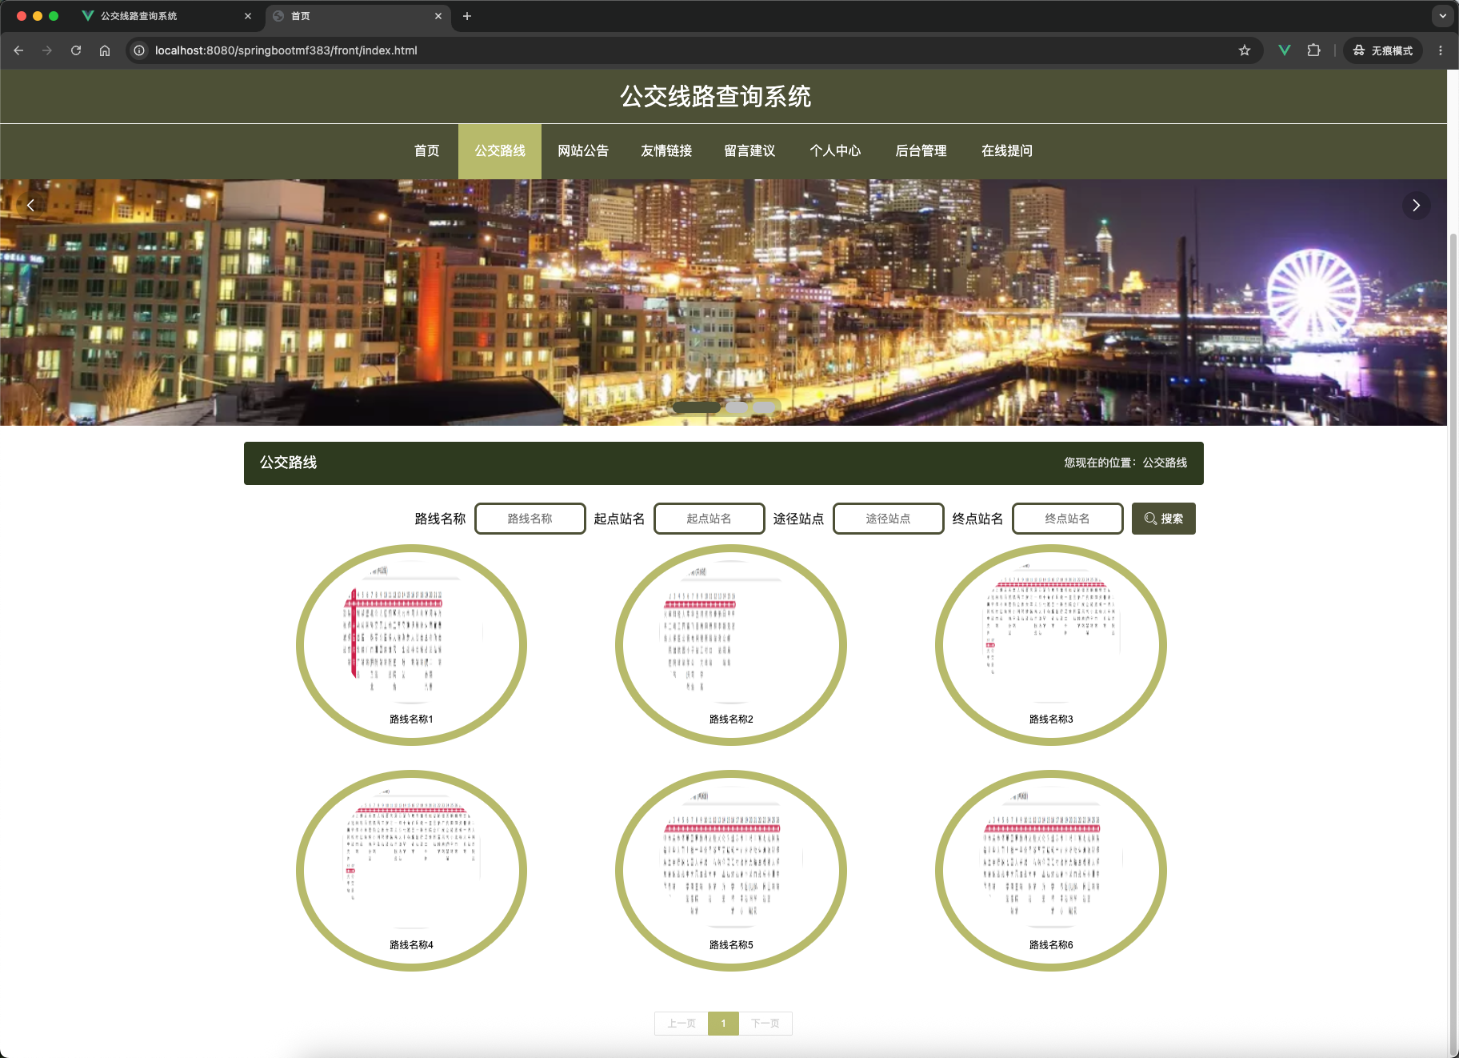Image resolution: width=1459 pixels, height=1058 pixels.
Task: Click the magnifier icon in 搜索 button
Action: tap(1150, 519)
